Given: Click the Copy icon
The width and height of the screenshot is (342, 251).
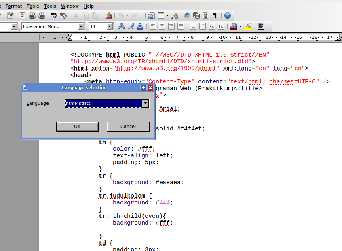Looking at the screenshot, I should pyautogui.click(x=85, y=15).
